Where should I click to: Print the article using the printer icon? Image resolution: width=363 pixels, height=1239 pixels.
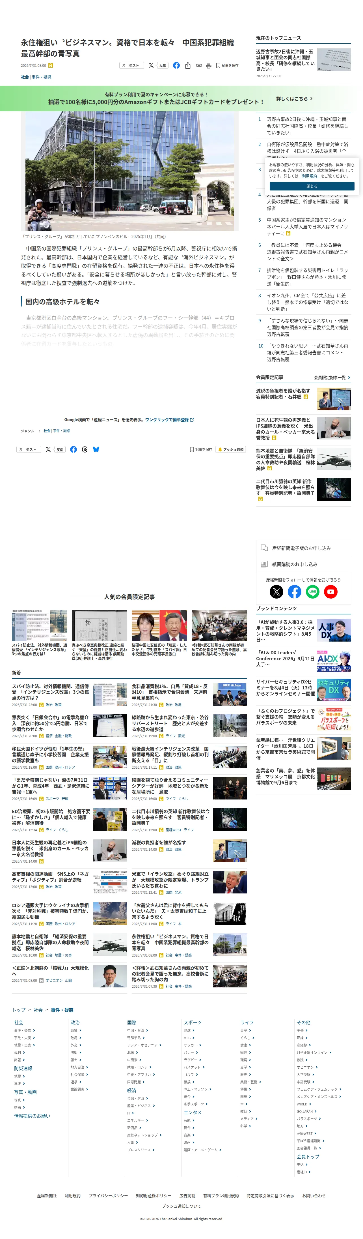[208, 65]
